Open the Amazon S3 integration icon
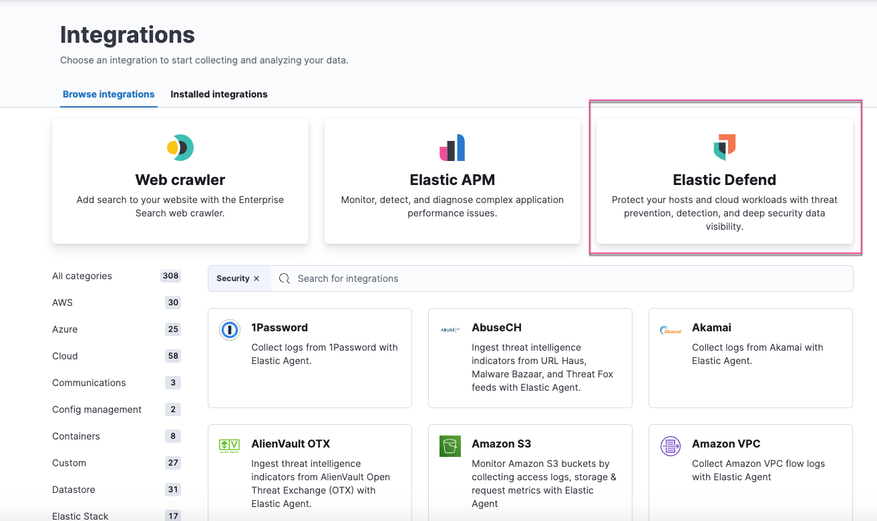This screenshot has width=877, height=521. click(x=450, y=445)
